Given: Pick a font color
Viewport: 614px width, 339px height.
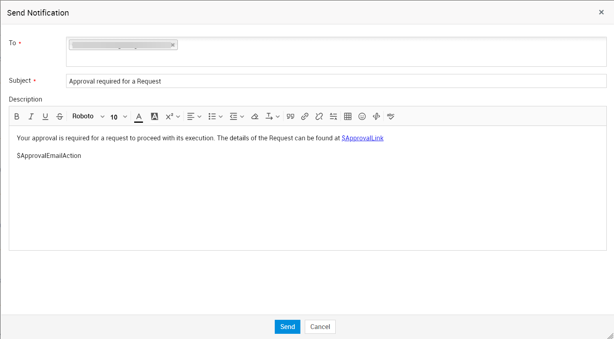Looking at the screenshot, I should click(x=139, y=116).
